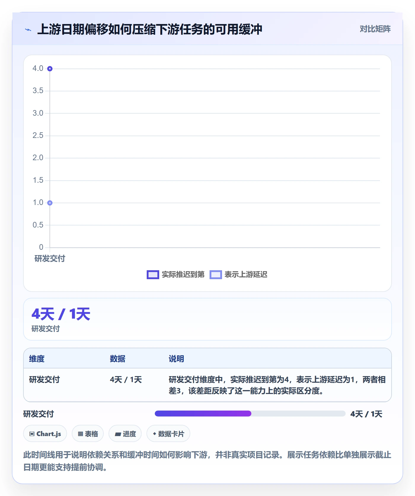Image resolution: width=415 pixels, height=496 pixels.
Task: Click the data point at value 1.0
Action: pyautogui.click(x=50, y=203)
